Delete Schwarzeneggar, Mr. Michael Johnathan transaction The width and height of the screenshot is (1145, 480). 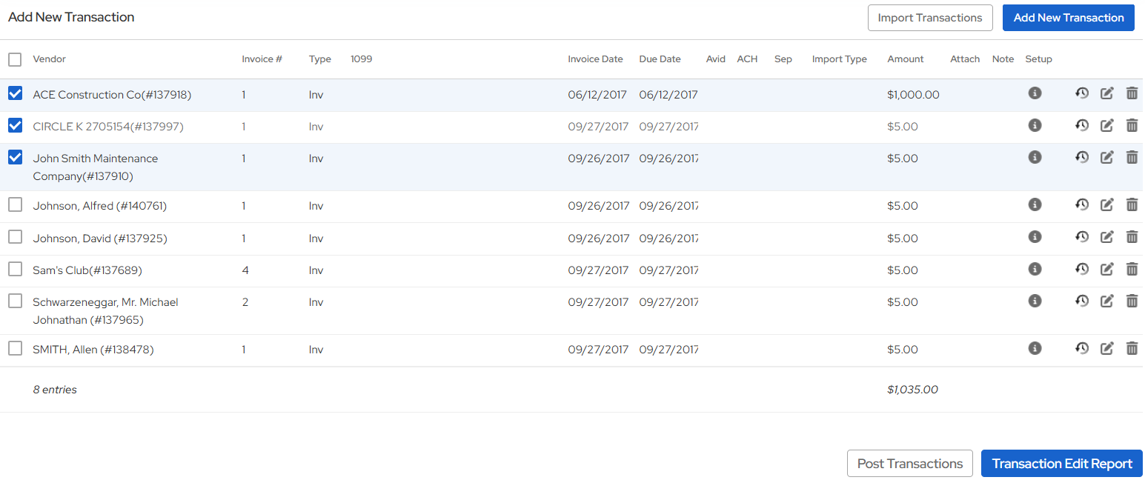(1132, 301)
